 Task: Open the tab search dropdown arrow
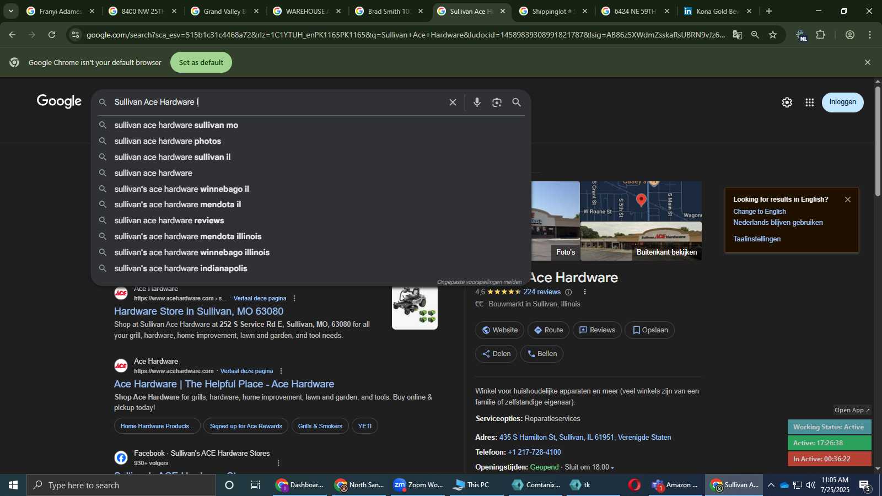click(10, 11)
